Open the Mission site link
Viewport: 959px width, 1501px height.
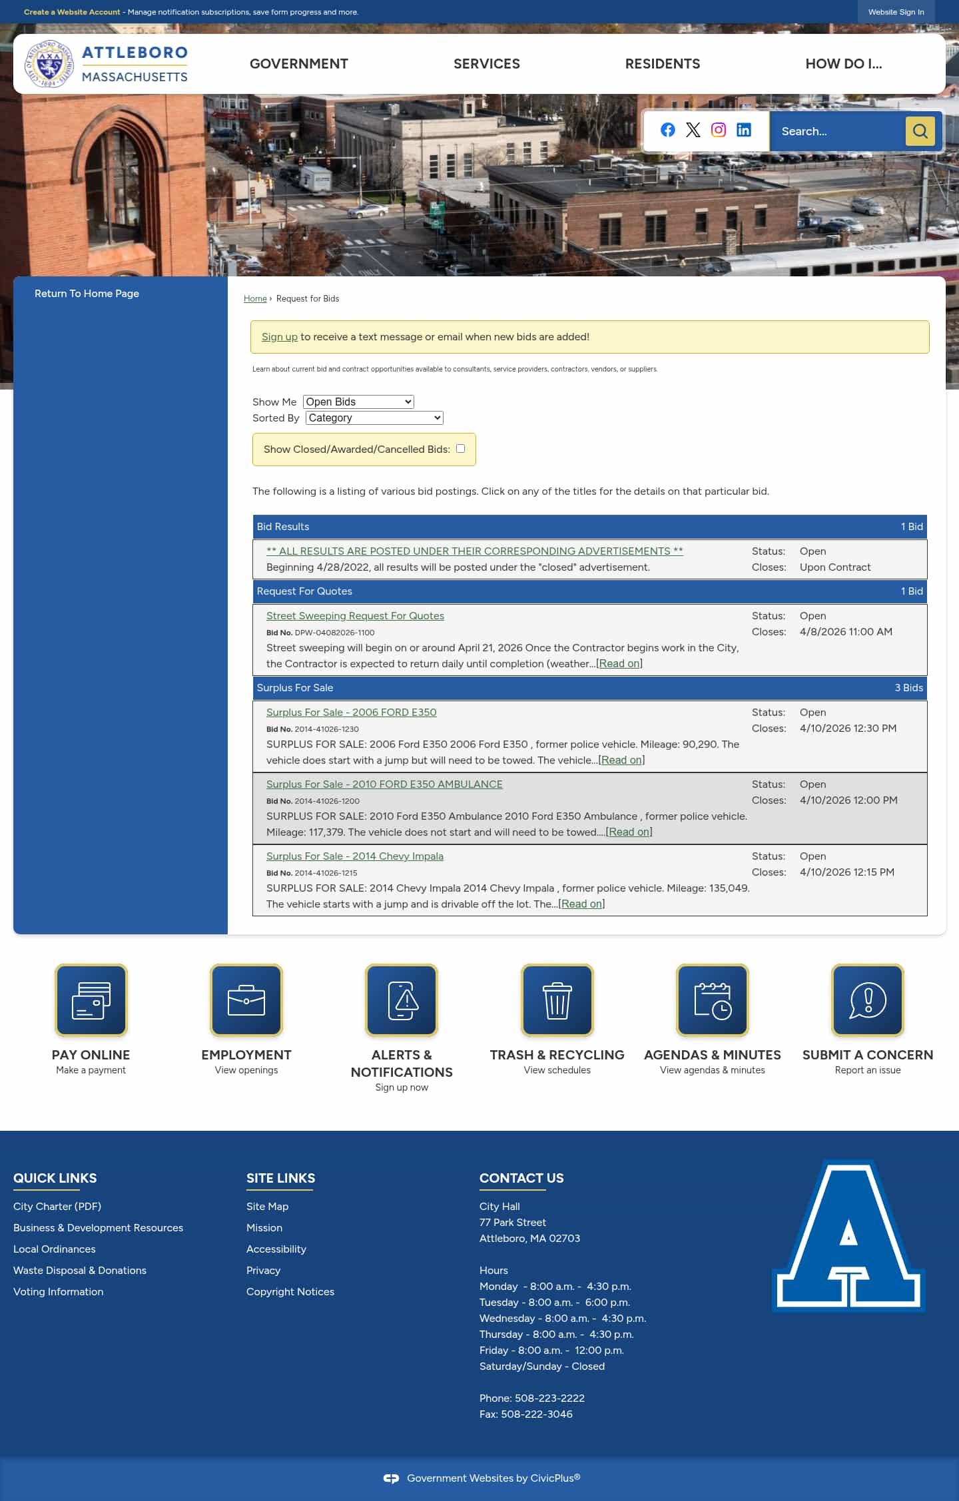(x=264, y=1227)
